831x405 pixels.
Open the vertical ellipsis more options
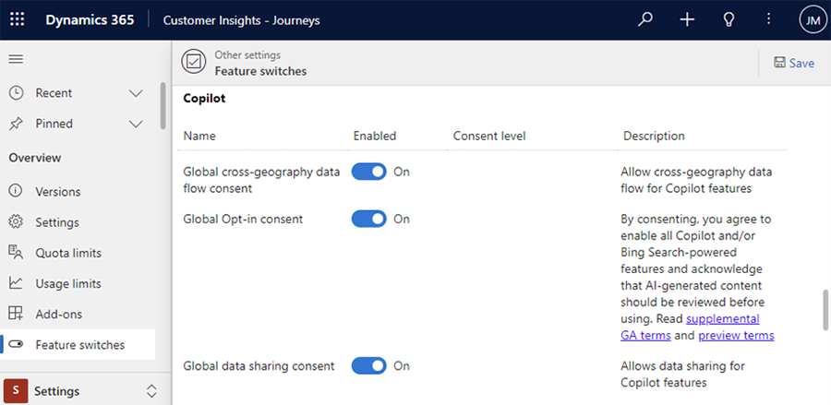tap(768, 19)
